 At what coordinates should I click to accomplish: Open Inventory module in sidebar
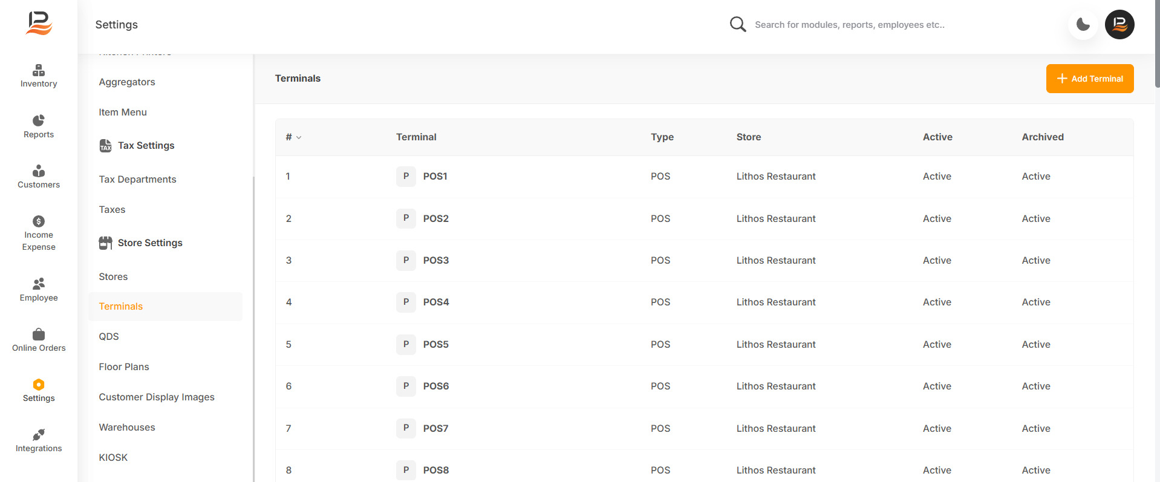click(39, 76)
